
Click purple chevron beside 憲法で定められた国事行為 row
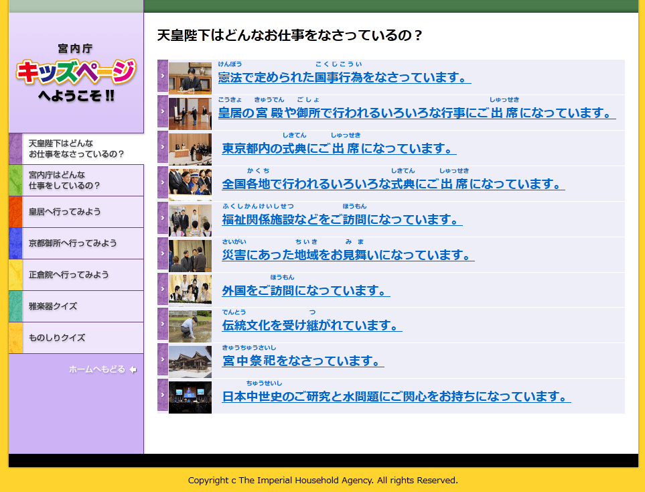point(163,76)
